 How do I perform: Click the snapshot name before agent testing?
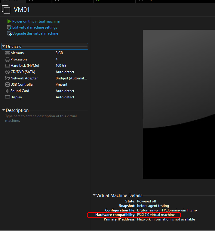(153, 206)
